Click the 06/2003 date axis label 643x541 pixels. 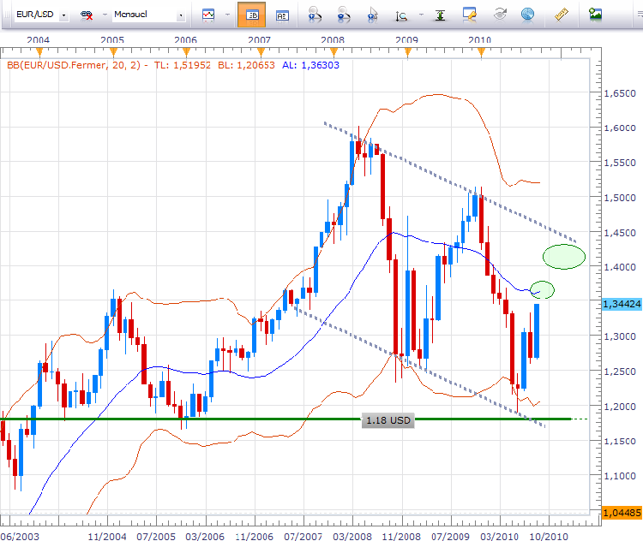(x=20, y=536)
